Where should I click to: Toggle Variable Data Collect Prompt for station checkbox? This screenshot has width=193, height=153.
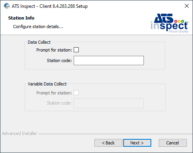coord(76,93)
